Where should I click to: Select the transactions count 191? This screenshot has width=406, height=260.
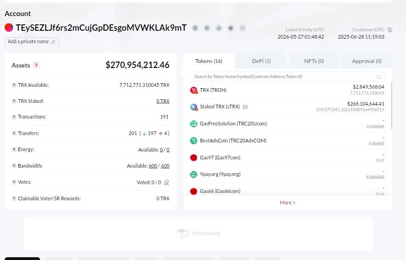164,117
